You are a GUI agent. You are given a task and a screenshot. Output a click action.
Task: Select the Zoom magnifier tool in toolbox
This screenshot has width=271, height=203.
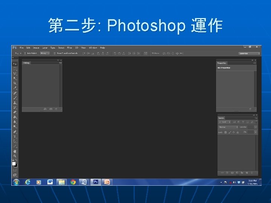pos(15,156)
